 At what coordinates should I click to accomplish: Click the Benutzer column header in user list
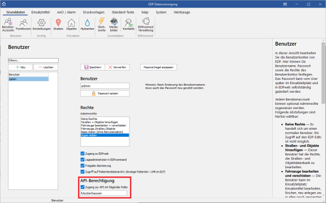pos(28,74)
